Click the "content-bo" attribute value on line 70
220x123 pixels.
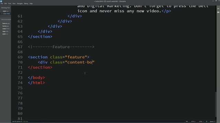pyautogui.click(x=80, y=62)
